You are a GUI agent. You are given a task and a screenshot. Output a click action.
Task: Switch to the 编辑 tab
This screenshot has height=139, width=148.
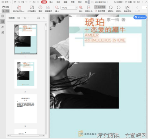[65, 2]
